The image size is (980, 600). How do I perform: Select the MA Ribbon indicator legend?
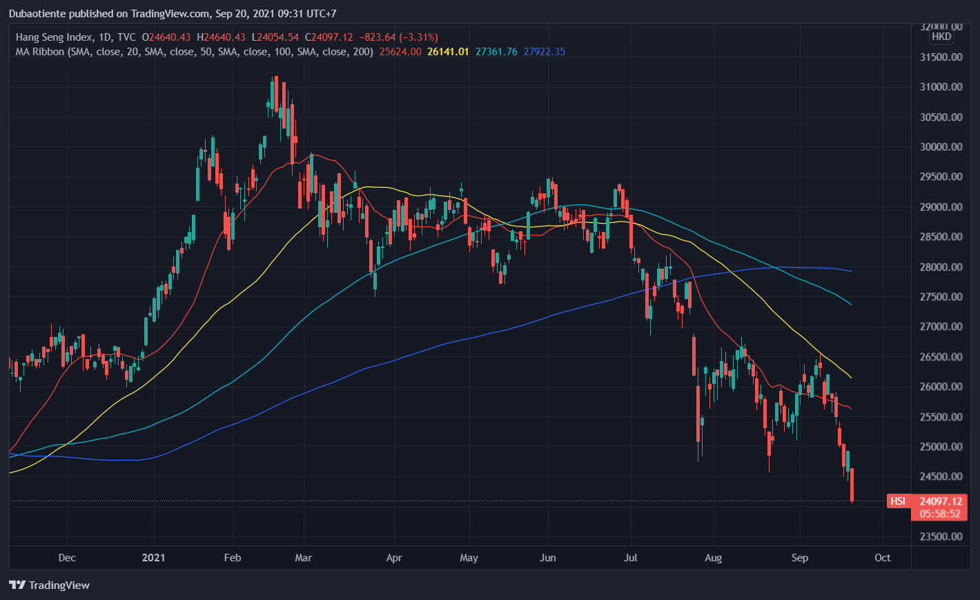coord(194,52)
